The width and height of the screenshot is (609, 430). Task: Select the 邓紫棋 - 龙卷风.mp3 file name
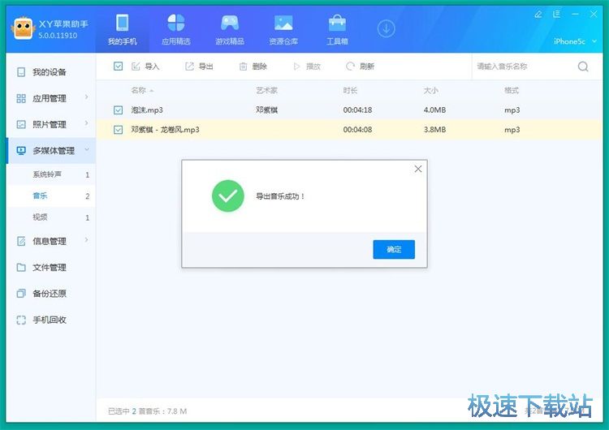(165, 130)
